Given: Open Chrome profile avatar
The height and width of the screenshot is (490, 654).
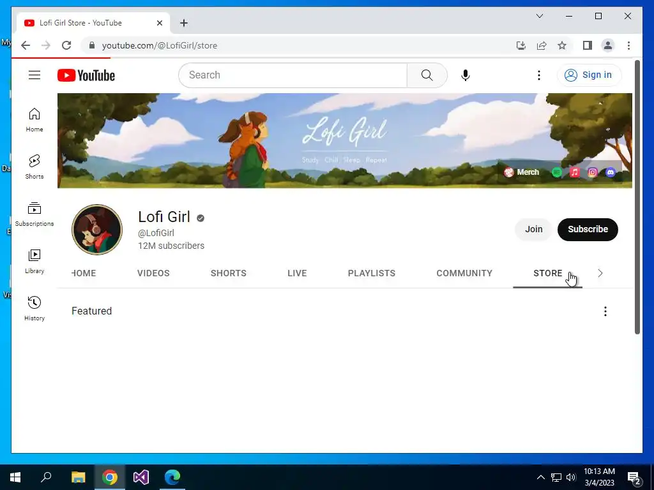Looking at the screenshot, I should [608, 45].
